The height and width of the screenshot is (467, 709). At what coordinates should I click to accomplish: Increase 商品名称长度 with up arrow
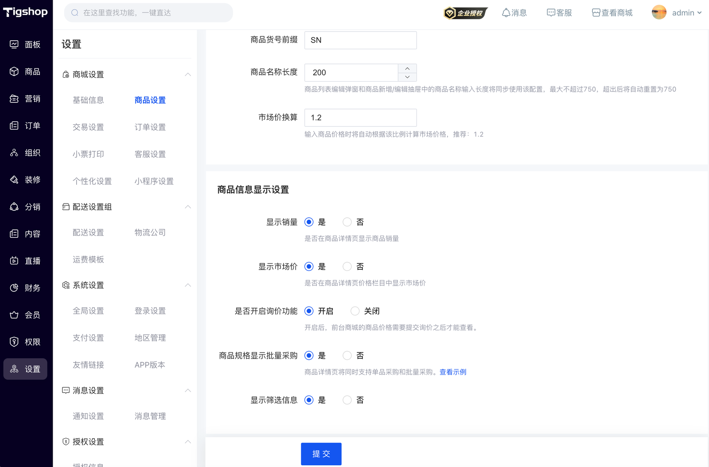click(x=407, y=68)
